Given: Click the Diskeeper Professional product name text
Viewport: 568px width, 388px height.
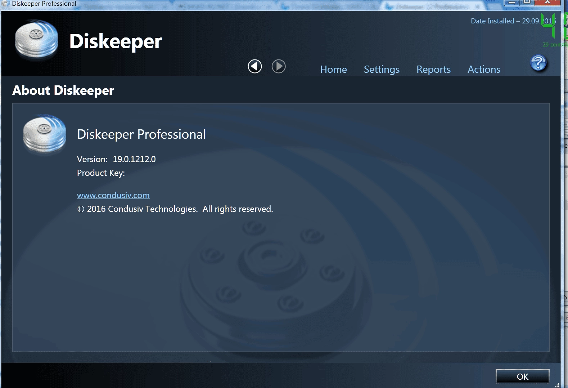Looking at the screenshot, I should (141, 134).
